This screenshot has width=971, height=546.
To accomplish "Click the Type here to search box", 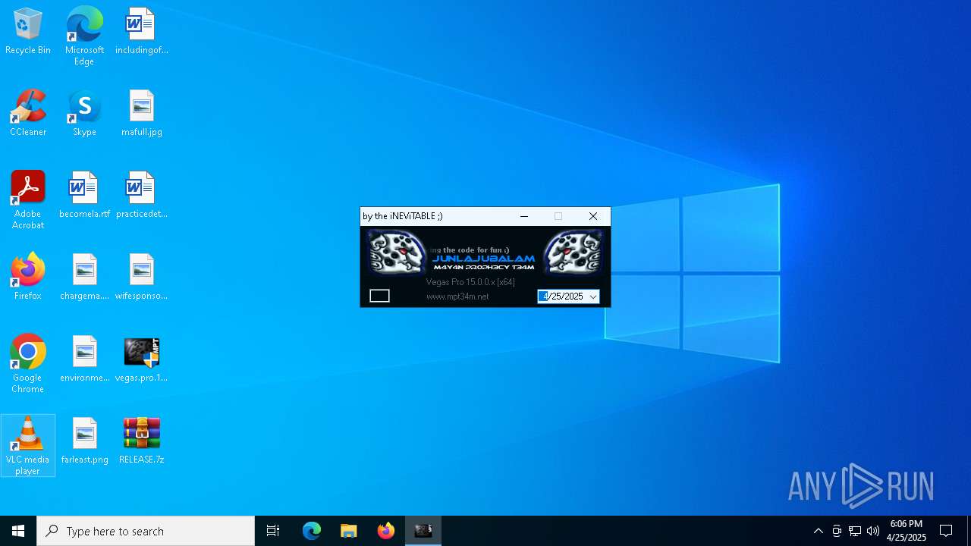I will pos(146,531).
